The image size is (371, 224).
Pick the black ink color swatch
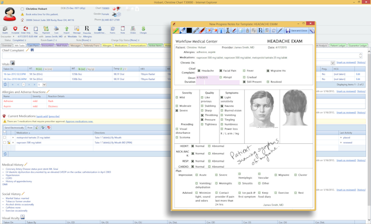pyautogui.click(x=189, y=30)
